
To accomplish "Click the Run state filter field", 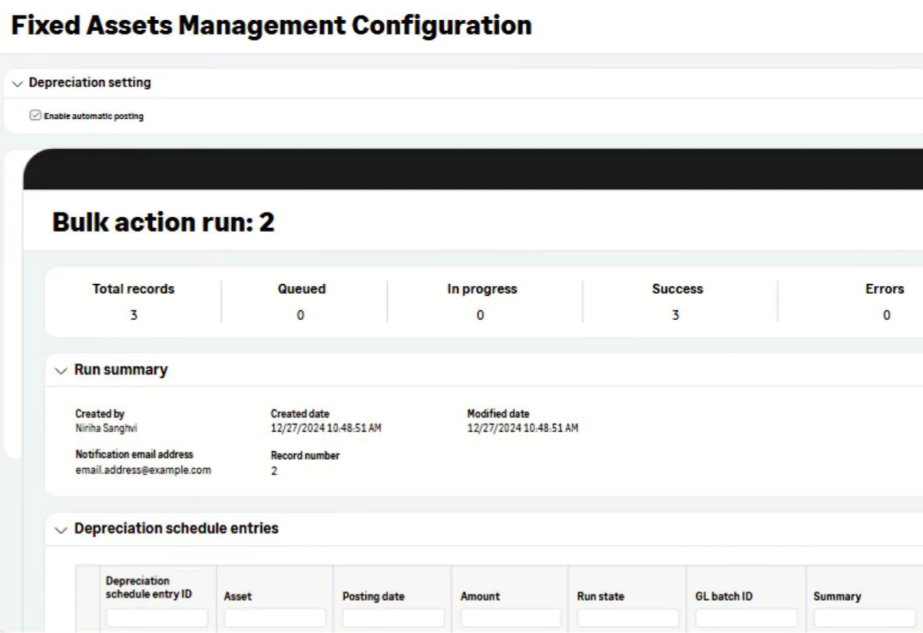I will click(627, 618).
